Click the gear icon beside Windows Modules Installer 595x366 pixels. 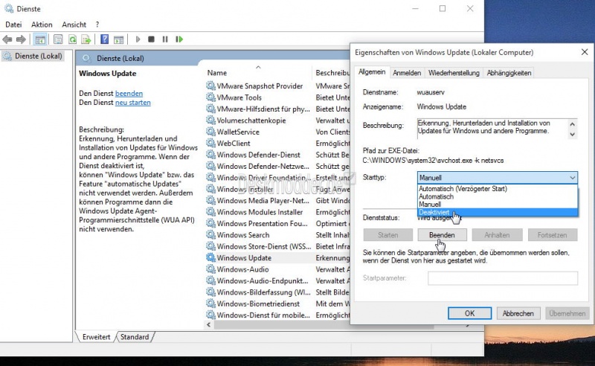[x=210, y=212]
